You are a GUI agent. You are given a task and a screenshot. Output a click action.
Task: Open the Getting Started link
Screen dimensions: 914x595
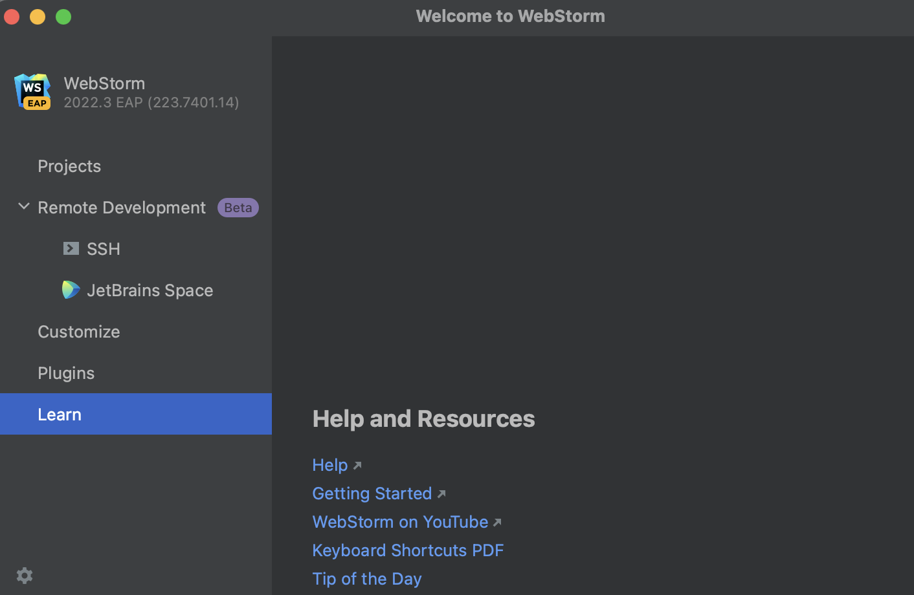pos(372,493)
